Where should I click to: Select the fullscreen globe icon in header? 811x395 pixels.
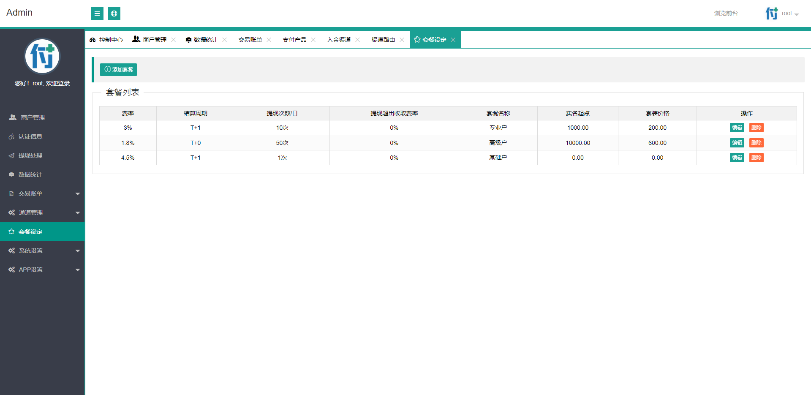pos(114,14)
